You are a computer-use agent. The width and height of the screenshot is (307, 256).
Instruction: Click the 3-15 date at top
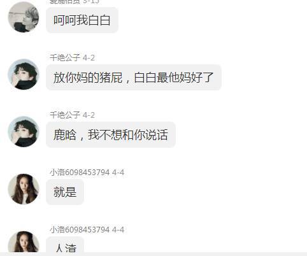click(91, 2)
